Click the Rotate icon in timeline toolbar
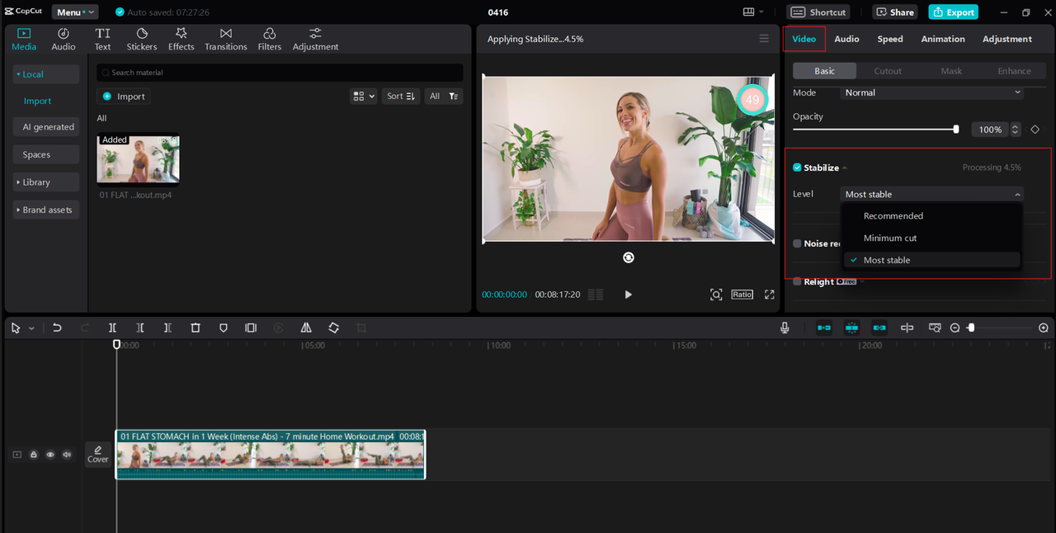 [333, 328]
